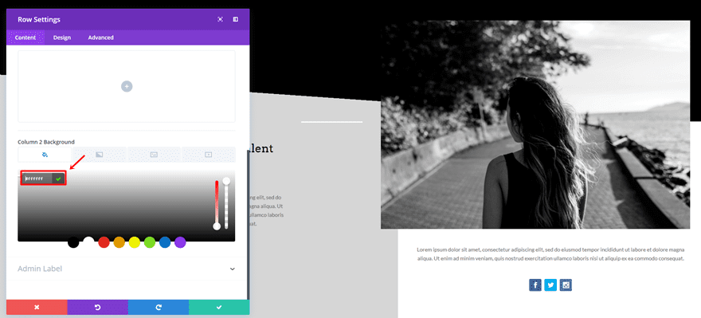Select the video background tab icon
Viewport: 701px width, 318px height.
[x=209, y=155]
